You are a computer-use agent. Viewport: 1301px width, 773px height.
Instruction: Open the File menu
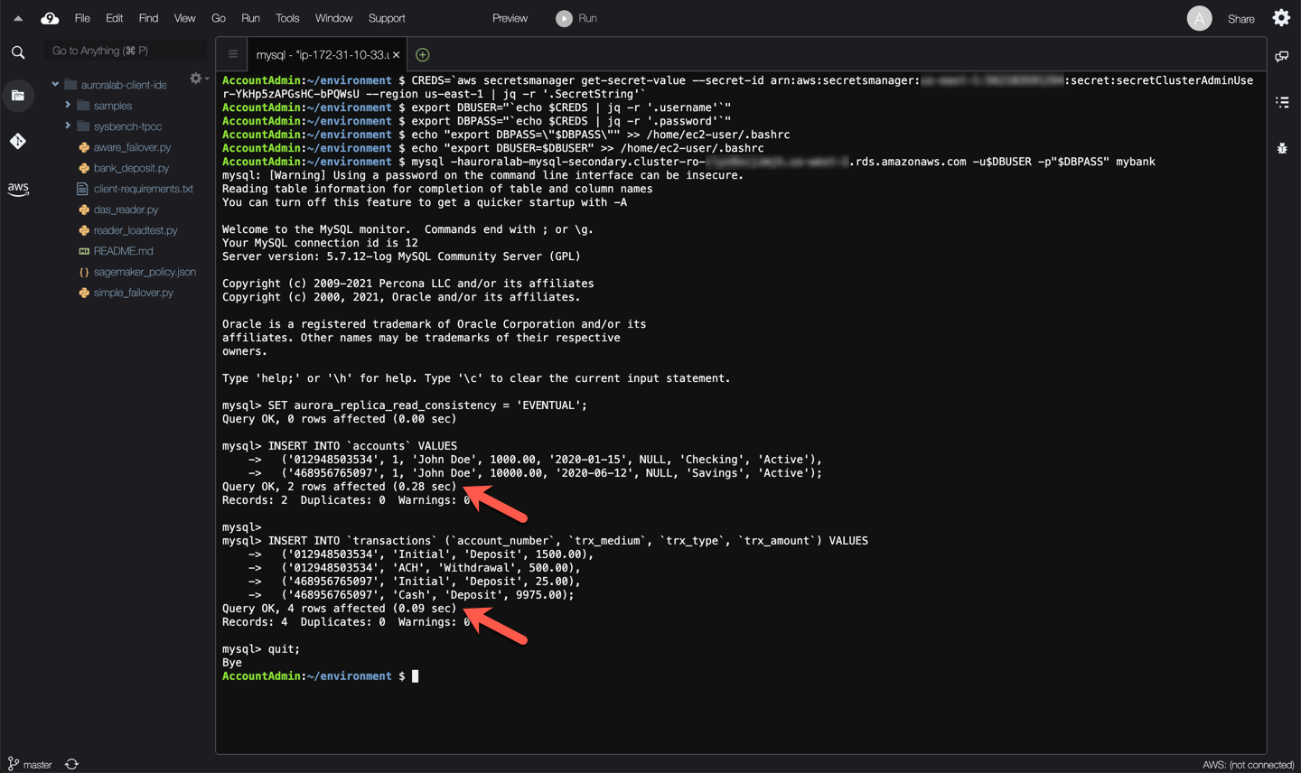81,17
